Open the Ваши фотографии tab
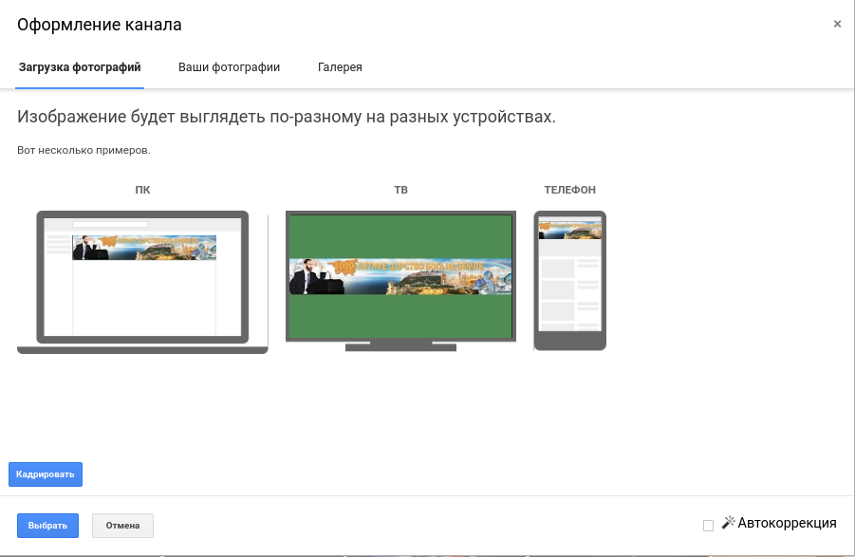The image size is (855, 557). (x=229, y=67)
